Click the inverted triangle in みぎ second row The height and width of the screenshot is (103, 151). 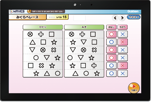click(84, 42)
